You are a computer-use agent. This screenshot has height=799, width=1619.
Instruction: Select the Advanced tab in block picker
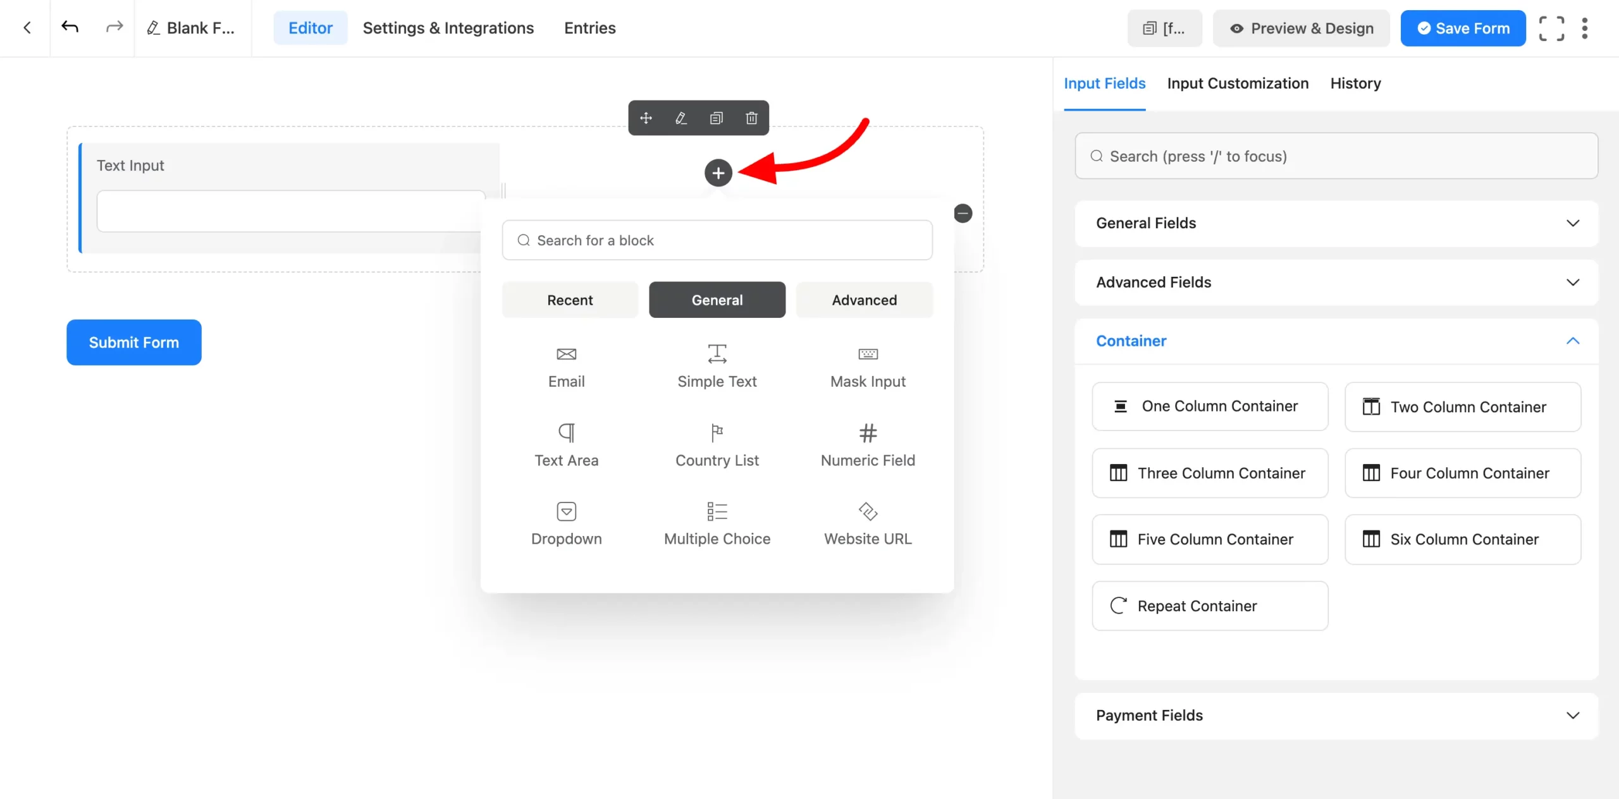[x=864, y=300]
